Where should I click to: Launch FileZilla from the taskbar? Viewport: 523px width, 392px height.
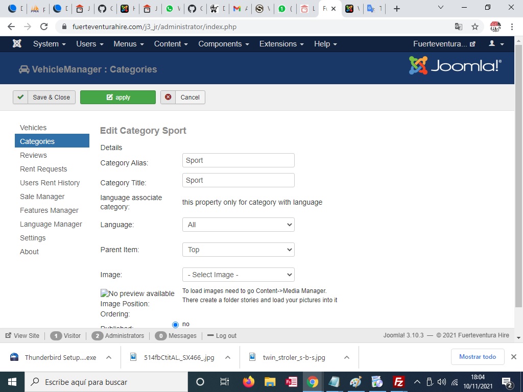[x=398, y=382]
